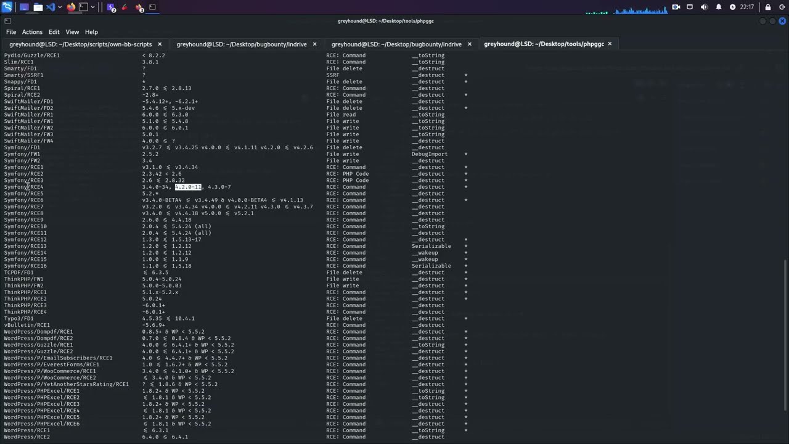Select the active terminal taskbar entry

(x=152, y=7)
